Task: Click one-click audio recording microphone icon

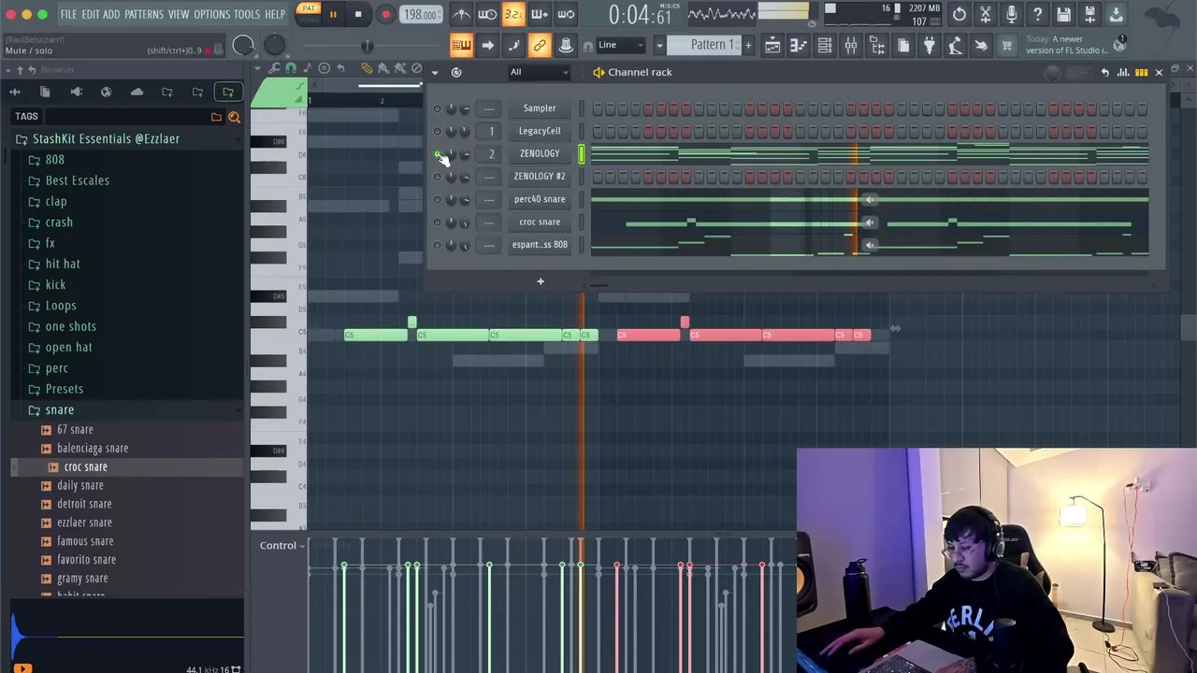Action: coord(1012,15)
